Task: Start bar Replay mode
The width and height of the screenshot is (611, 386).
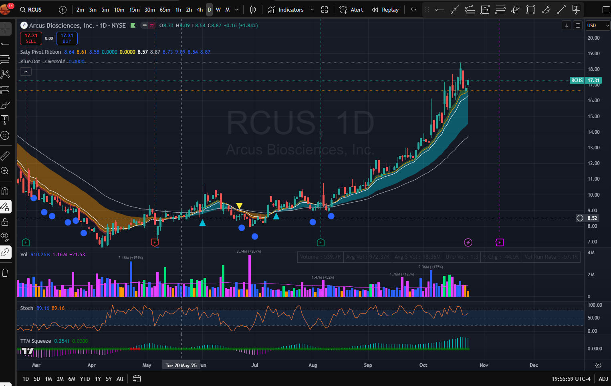Action: pos(385,10)
